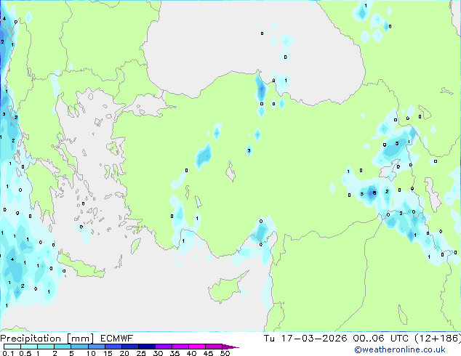
Task: Select the 40–45 mm magenta legend swatch
Action: click(197, 347)
